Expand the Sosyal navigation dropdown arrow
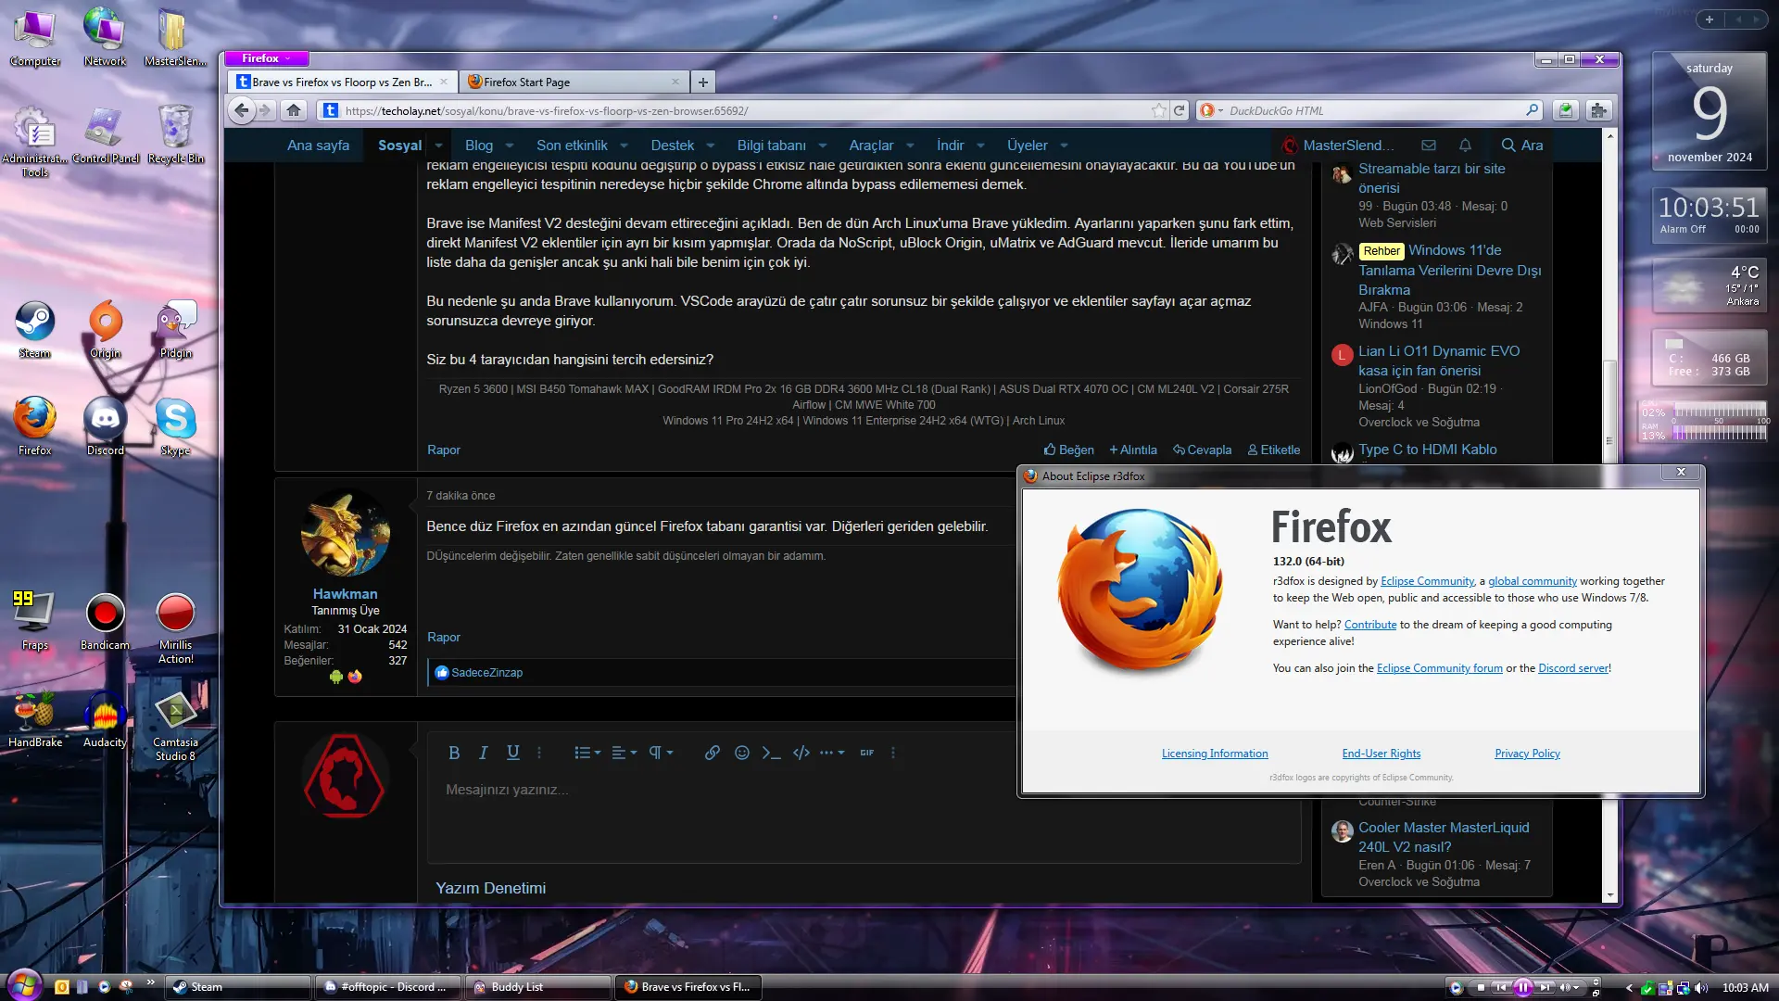 point(439,146)
